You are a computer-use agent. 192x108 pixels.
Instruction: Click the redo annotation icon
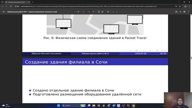[x=117, y=12]
